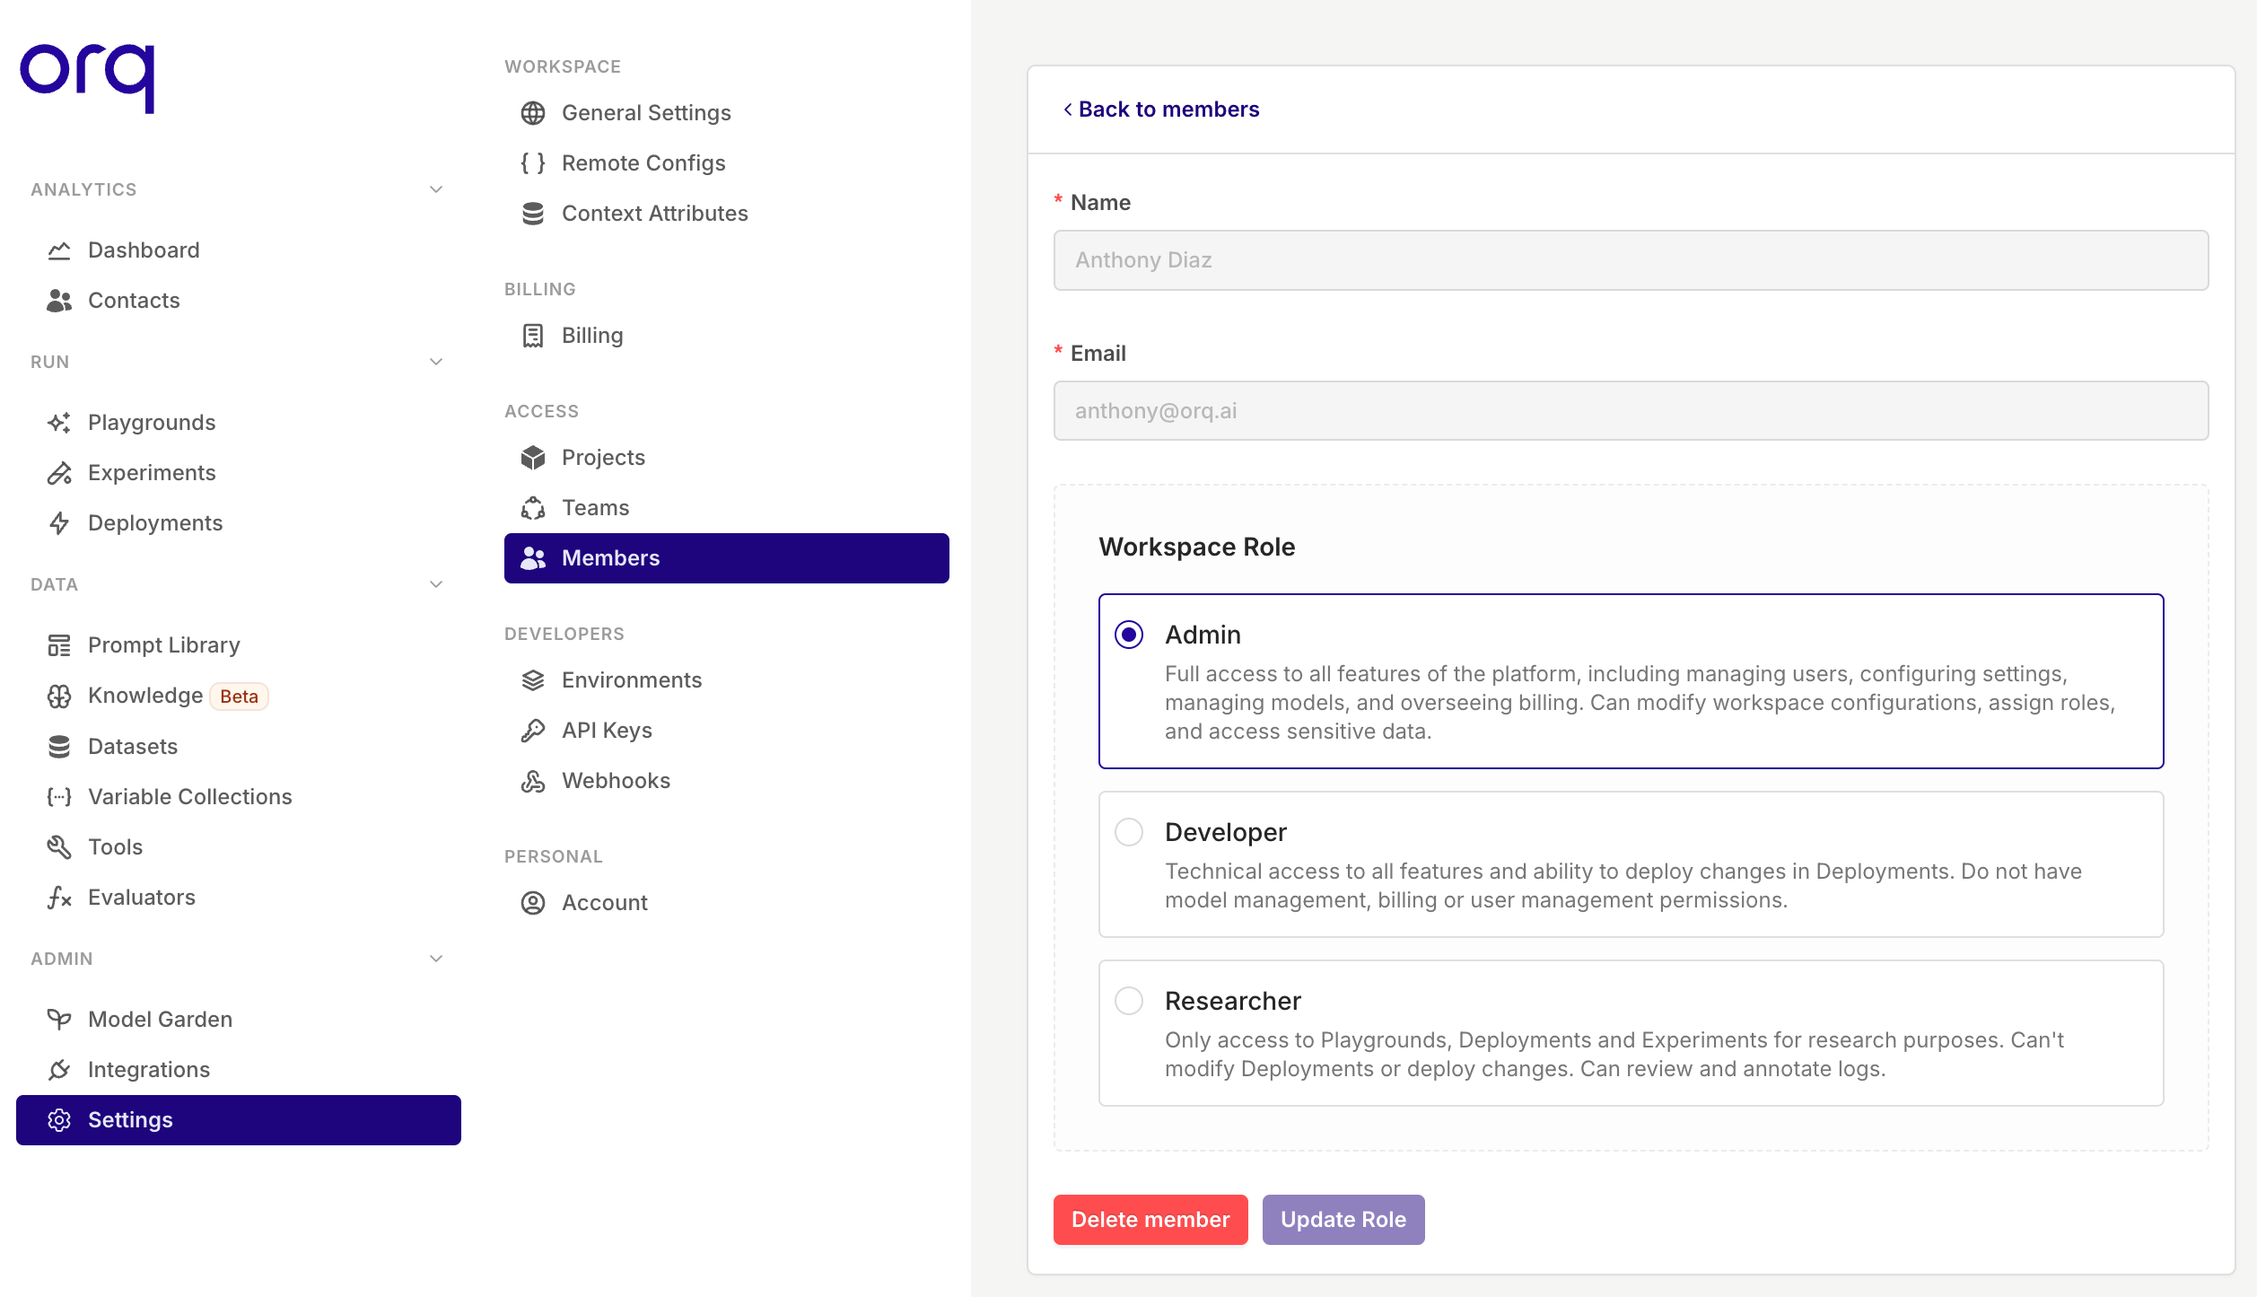Navigate to Variable Collections section
Viewport: 2257px width, 1297px height.
pos(190,795)
